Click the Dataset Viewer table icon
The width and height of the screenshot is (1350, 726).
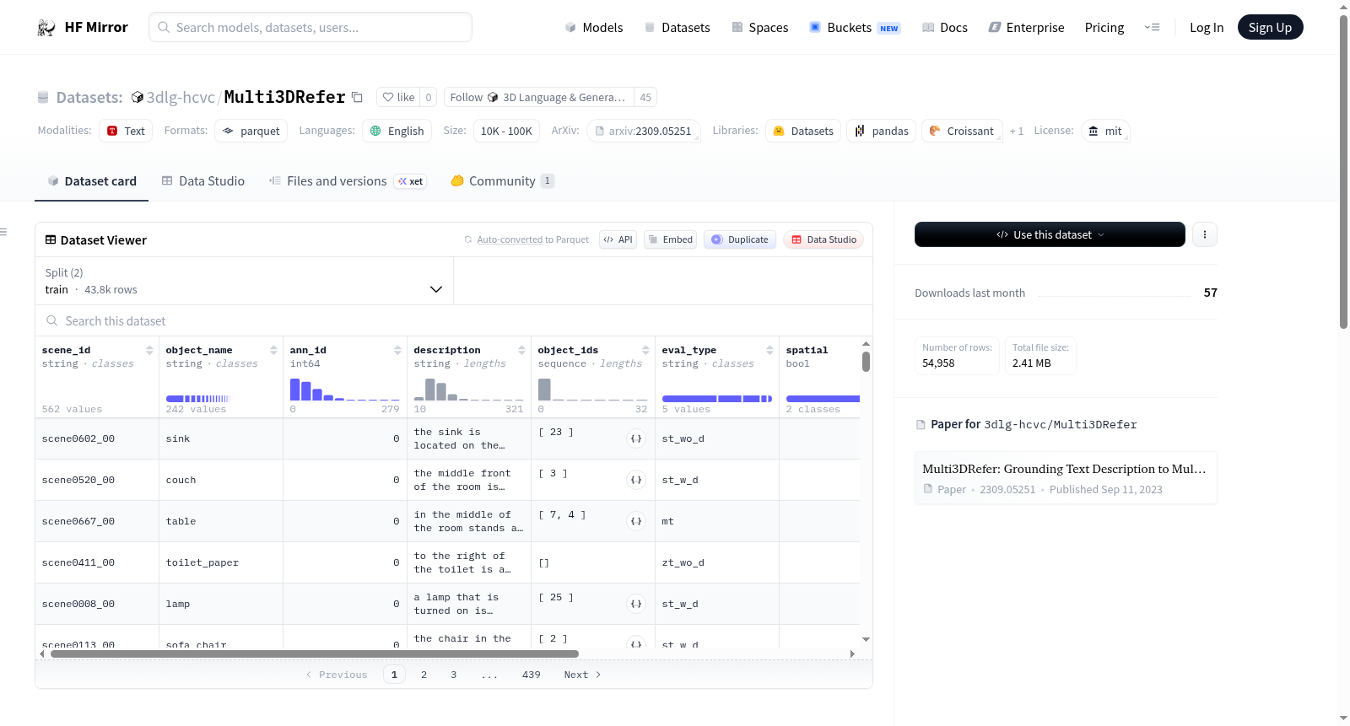[51, 240]
